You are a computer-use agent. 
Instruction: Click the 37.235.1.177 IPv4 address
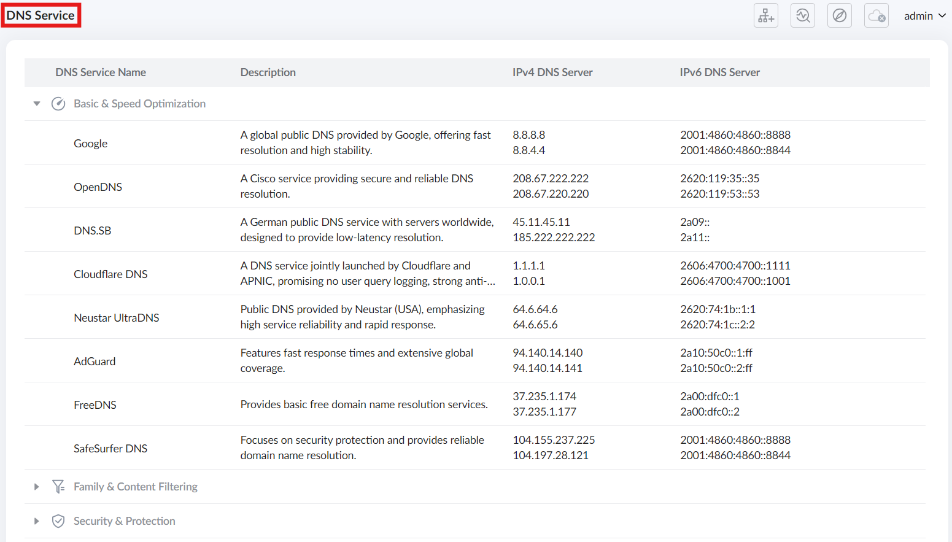[x=544, y=412]
